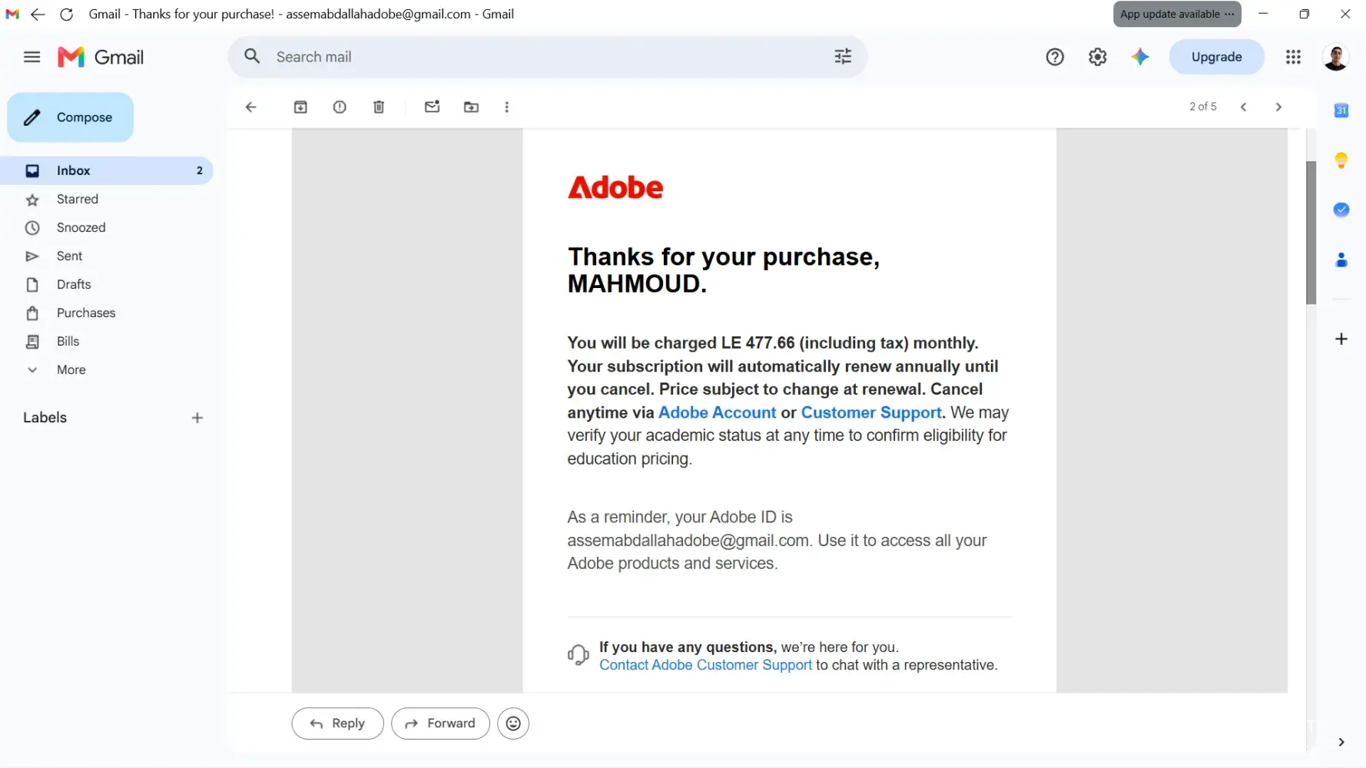This screenshot has height=768, width=1366.
Task: Report this email as spam
Action: [x=340, y=107]
